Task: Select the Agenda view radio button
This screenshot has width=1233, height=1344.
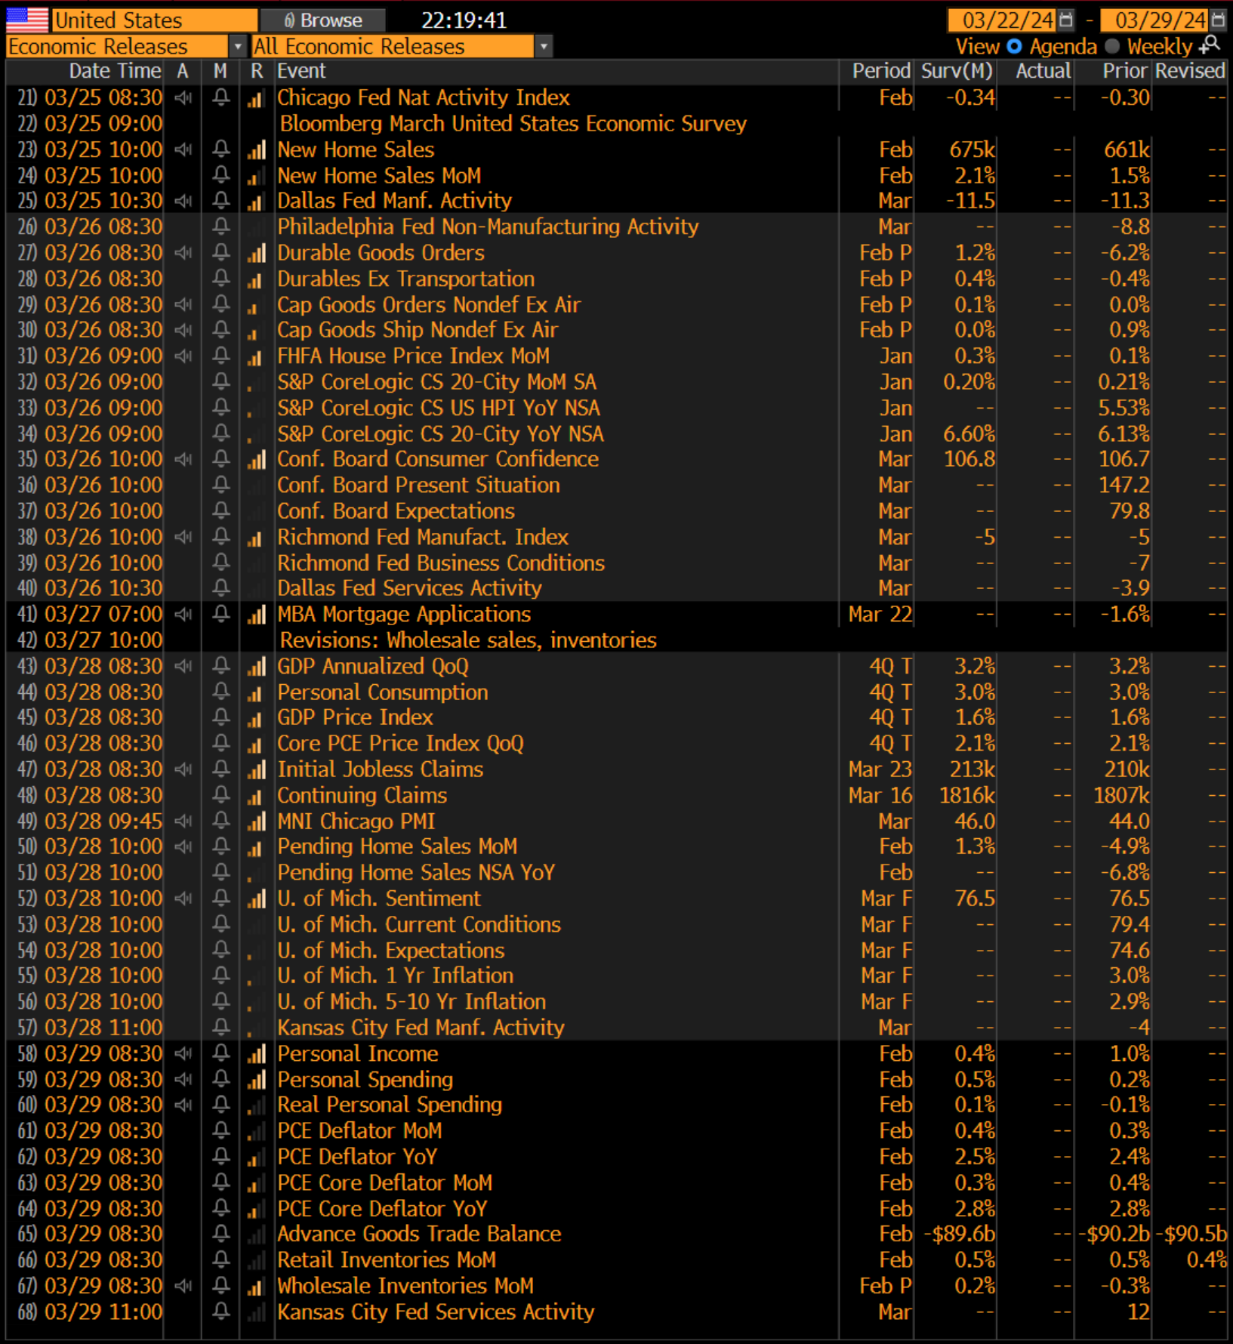Action: 1014,46
